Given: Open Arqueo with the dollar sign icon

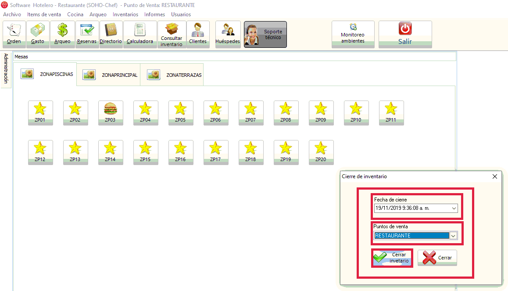Looking at the screenshot, I should [62, 34].
